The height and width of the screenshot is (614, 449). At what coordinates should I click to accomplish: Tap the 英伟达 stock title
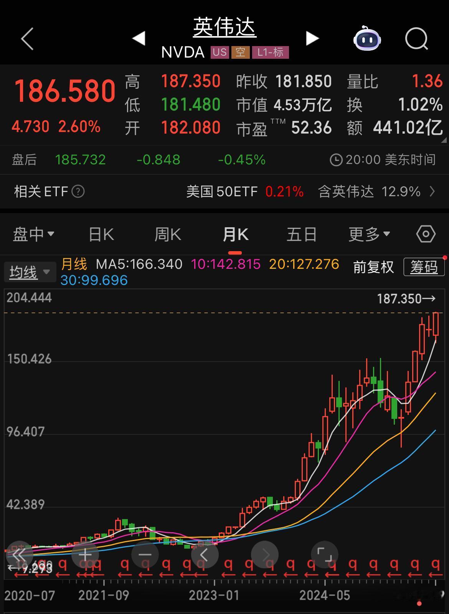pos(225,27)
